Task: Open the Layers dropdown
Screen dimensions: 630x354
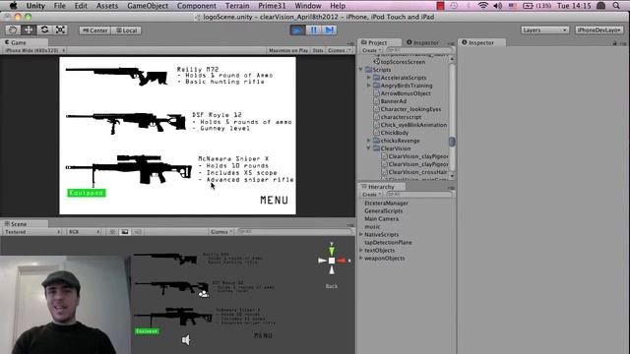Action: (544, 30)
